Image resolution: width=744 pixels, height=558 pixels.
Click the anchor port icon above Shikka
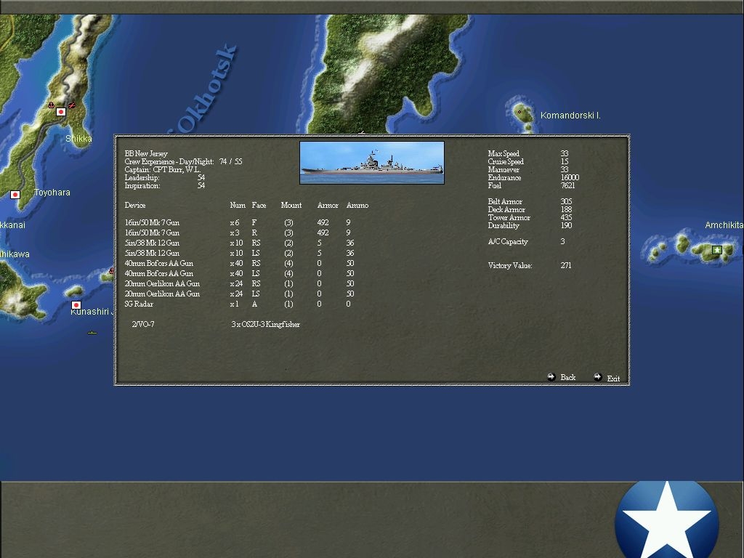(51, 105)
